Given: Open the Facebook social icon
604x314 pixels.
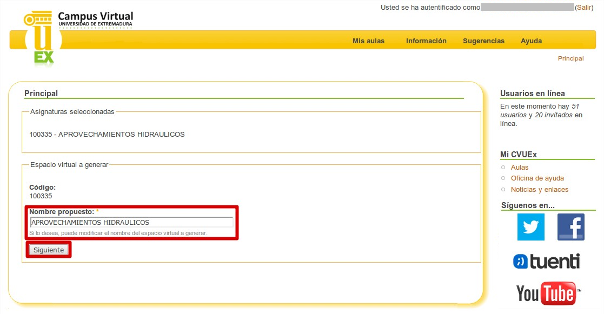Looking at the screenshot, I should click(x=570, y=227).
